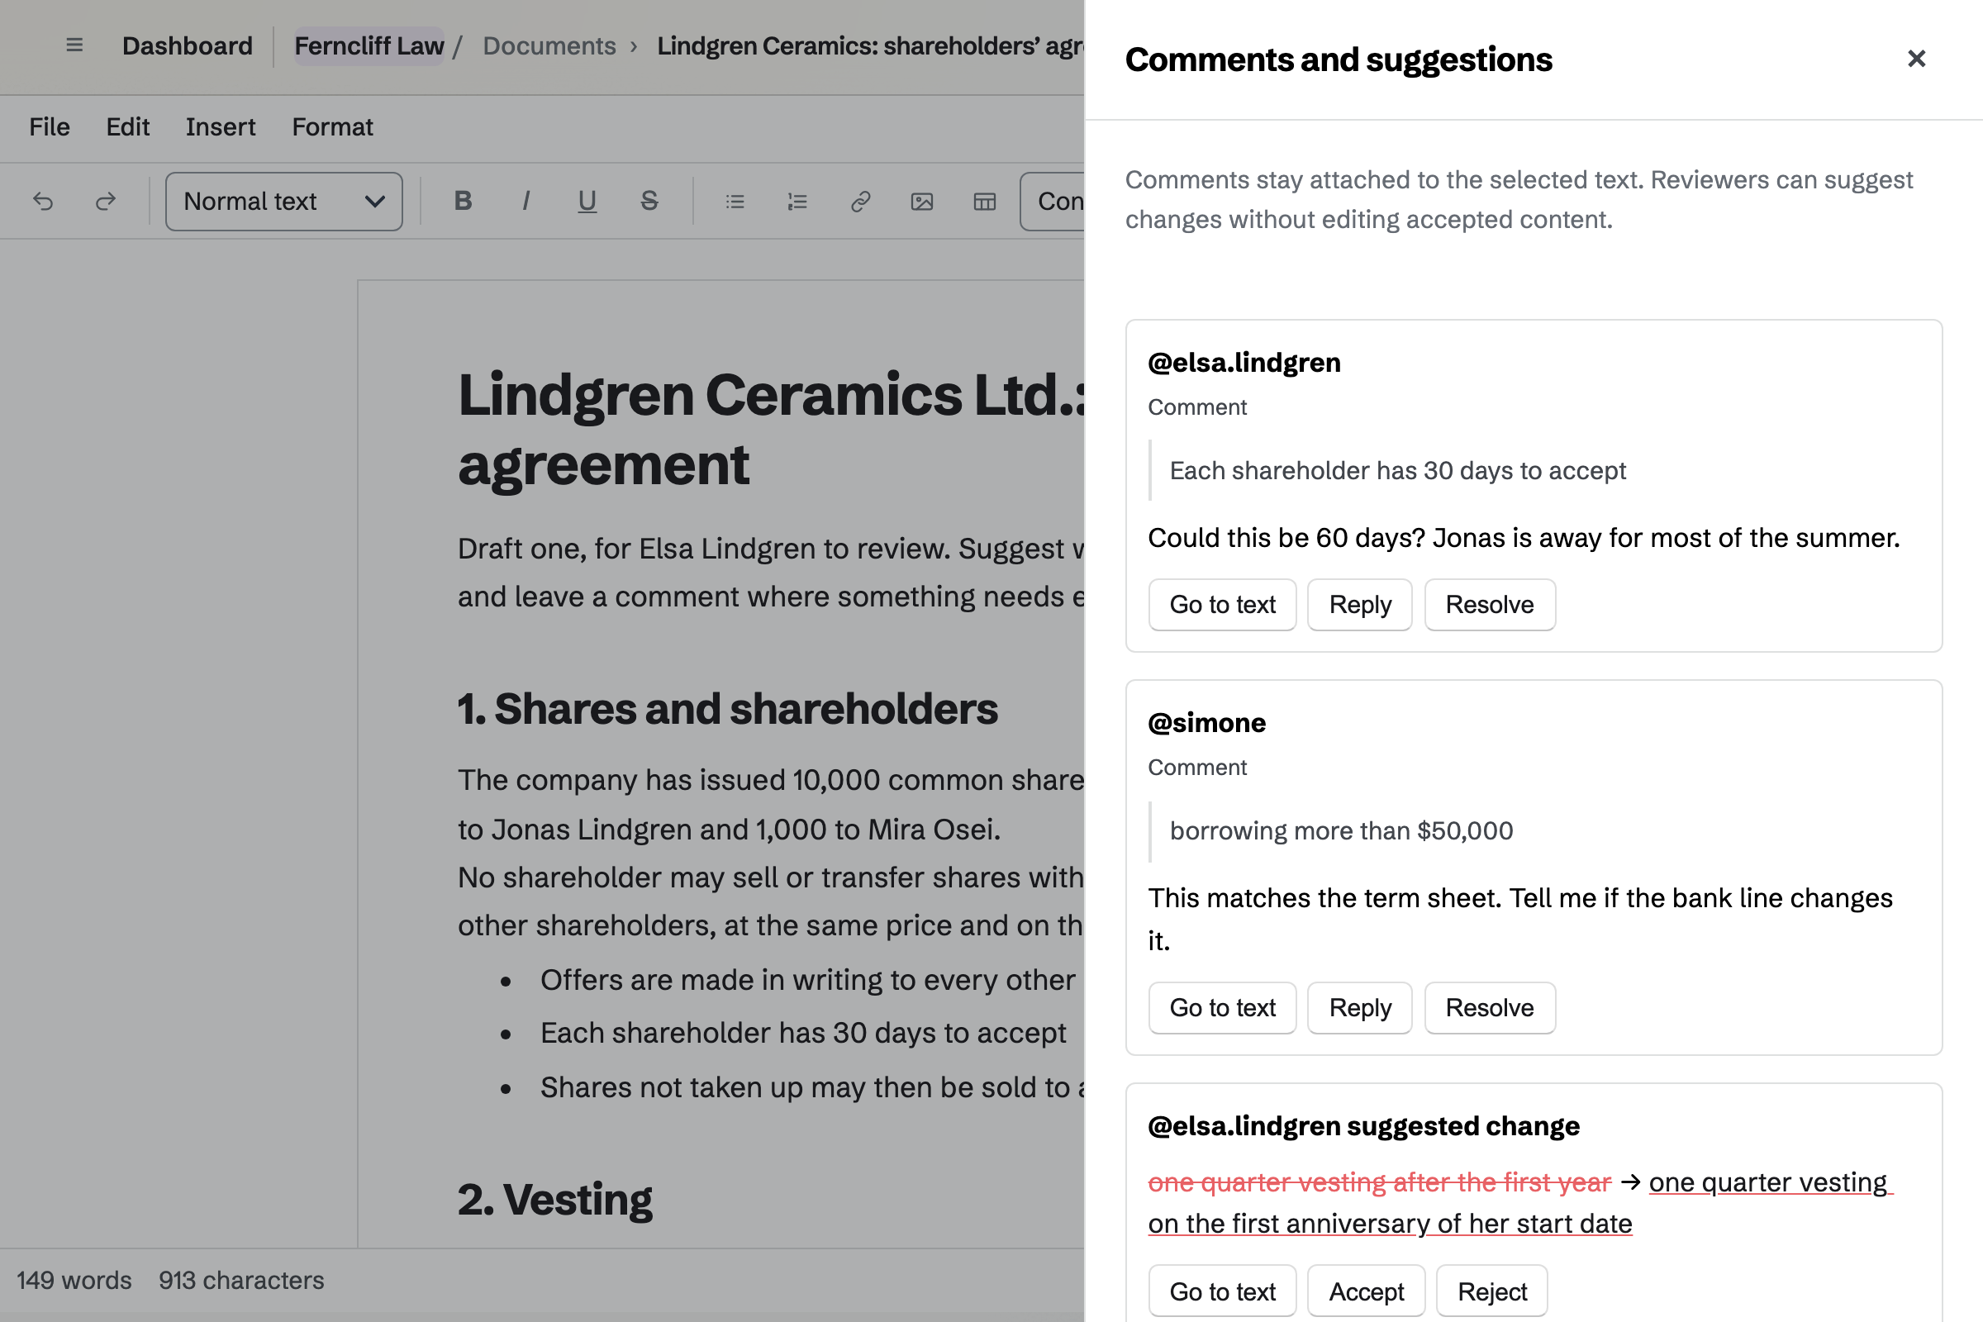The width and height of the screenshot is (1983, 1322).
Task: Open the Edit menu
Action: pos(127,127)
